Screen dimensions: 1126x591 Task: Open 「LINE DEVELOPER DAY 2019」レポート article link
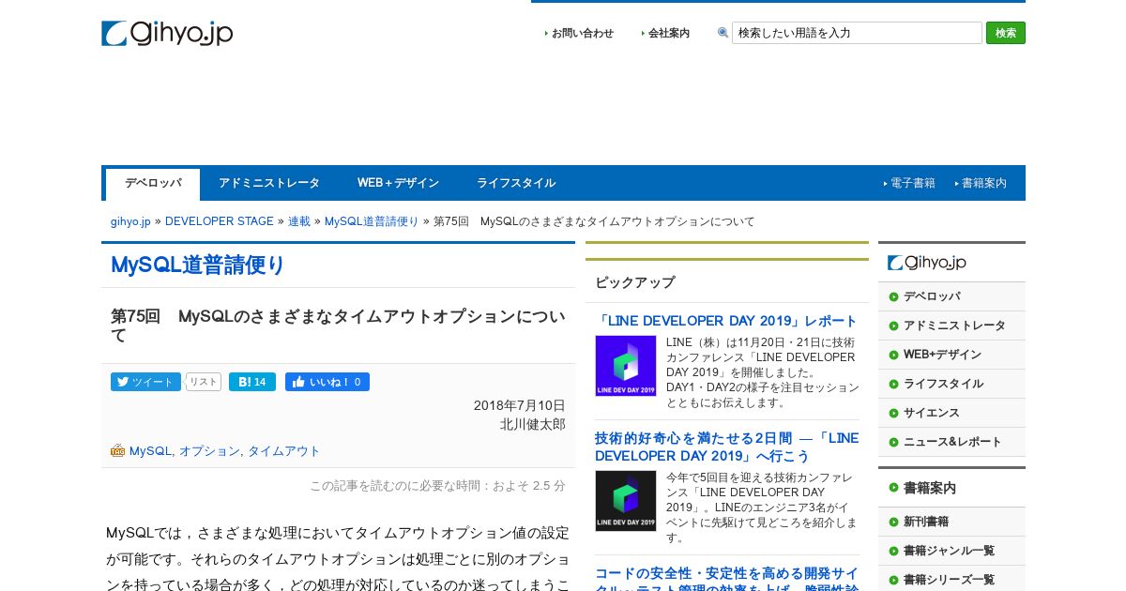point(726,321)
